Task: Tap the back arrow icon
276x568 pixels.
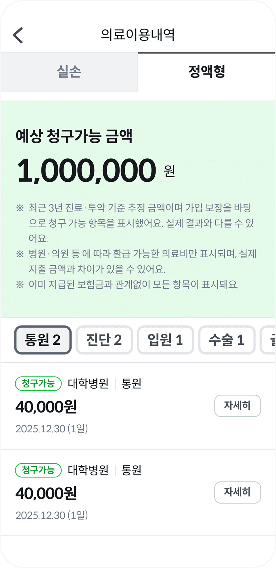Action: pyautogui.click(x=18, y=35)
